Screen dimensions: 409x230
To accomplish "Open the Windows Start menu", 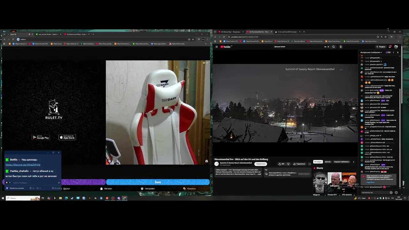I will pos(3,198).
